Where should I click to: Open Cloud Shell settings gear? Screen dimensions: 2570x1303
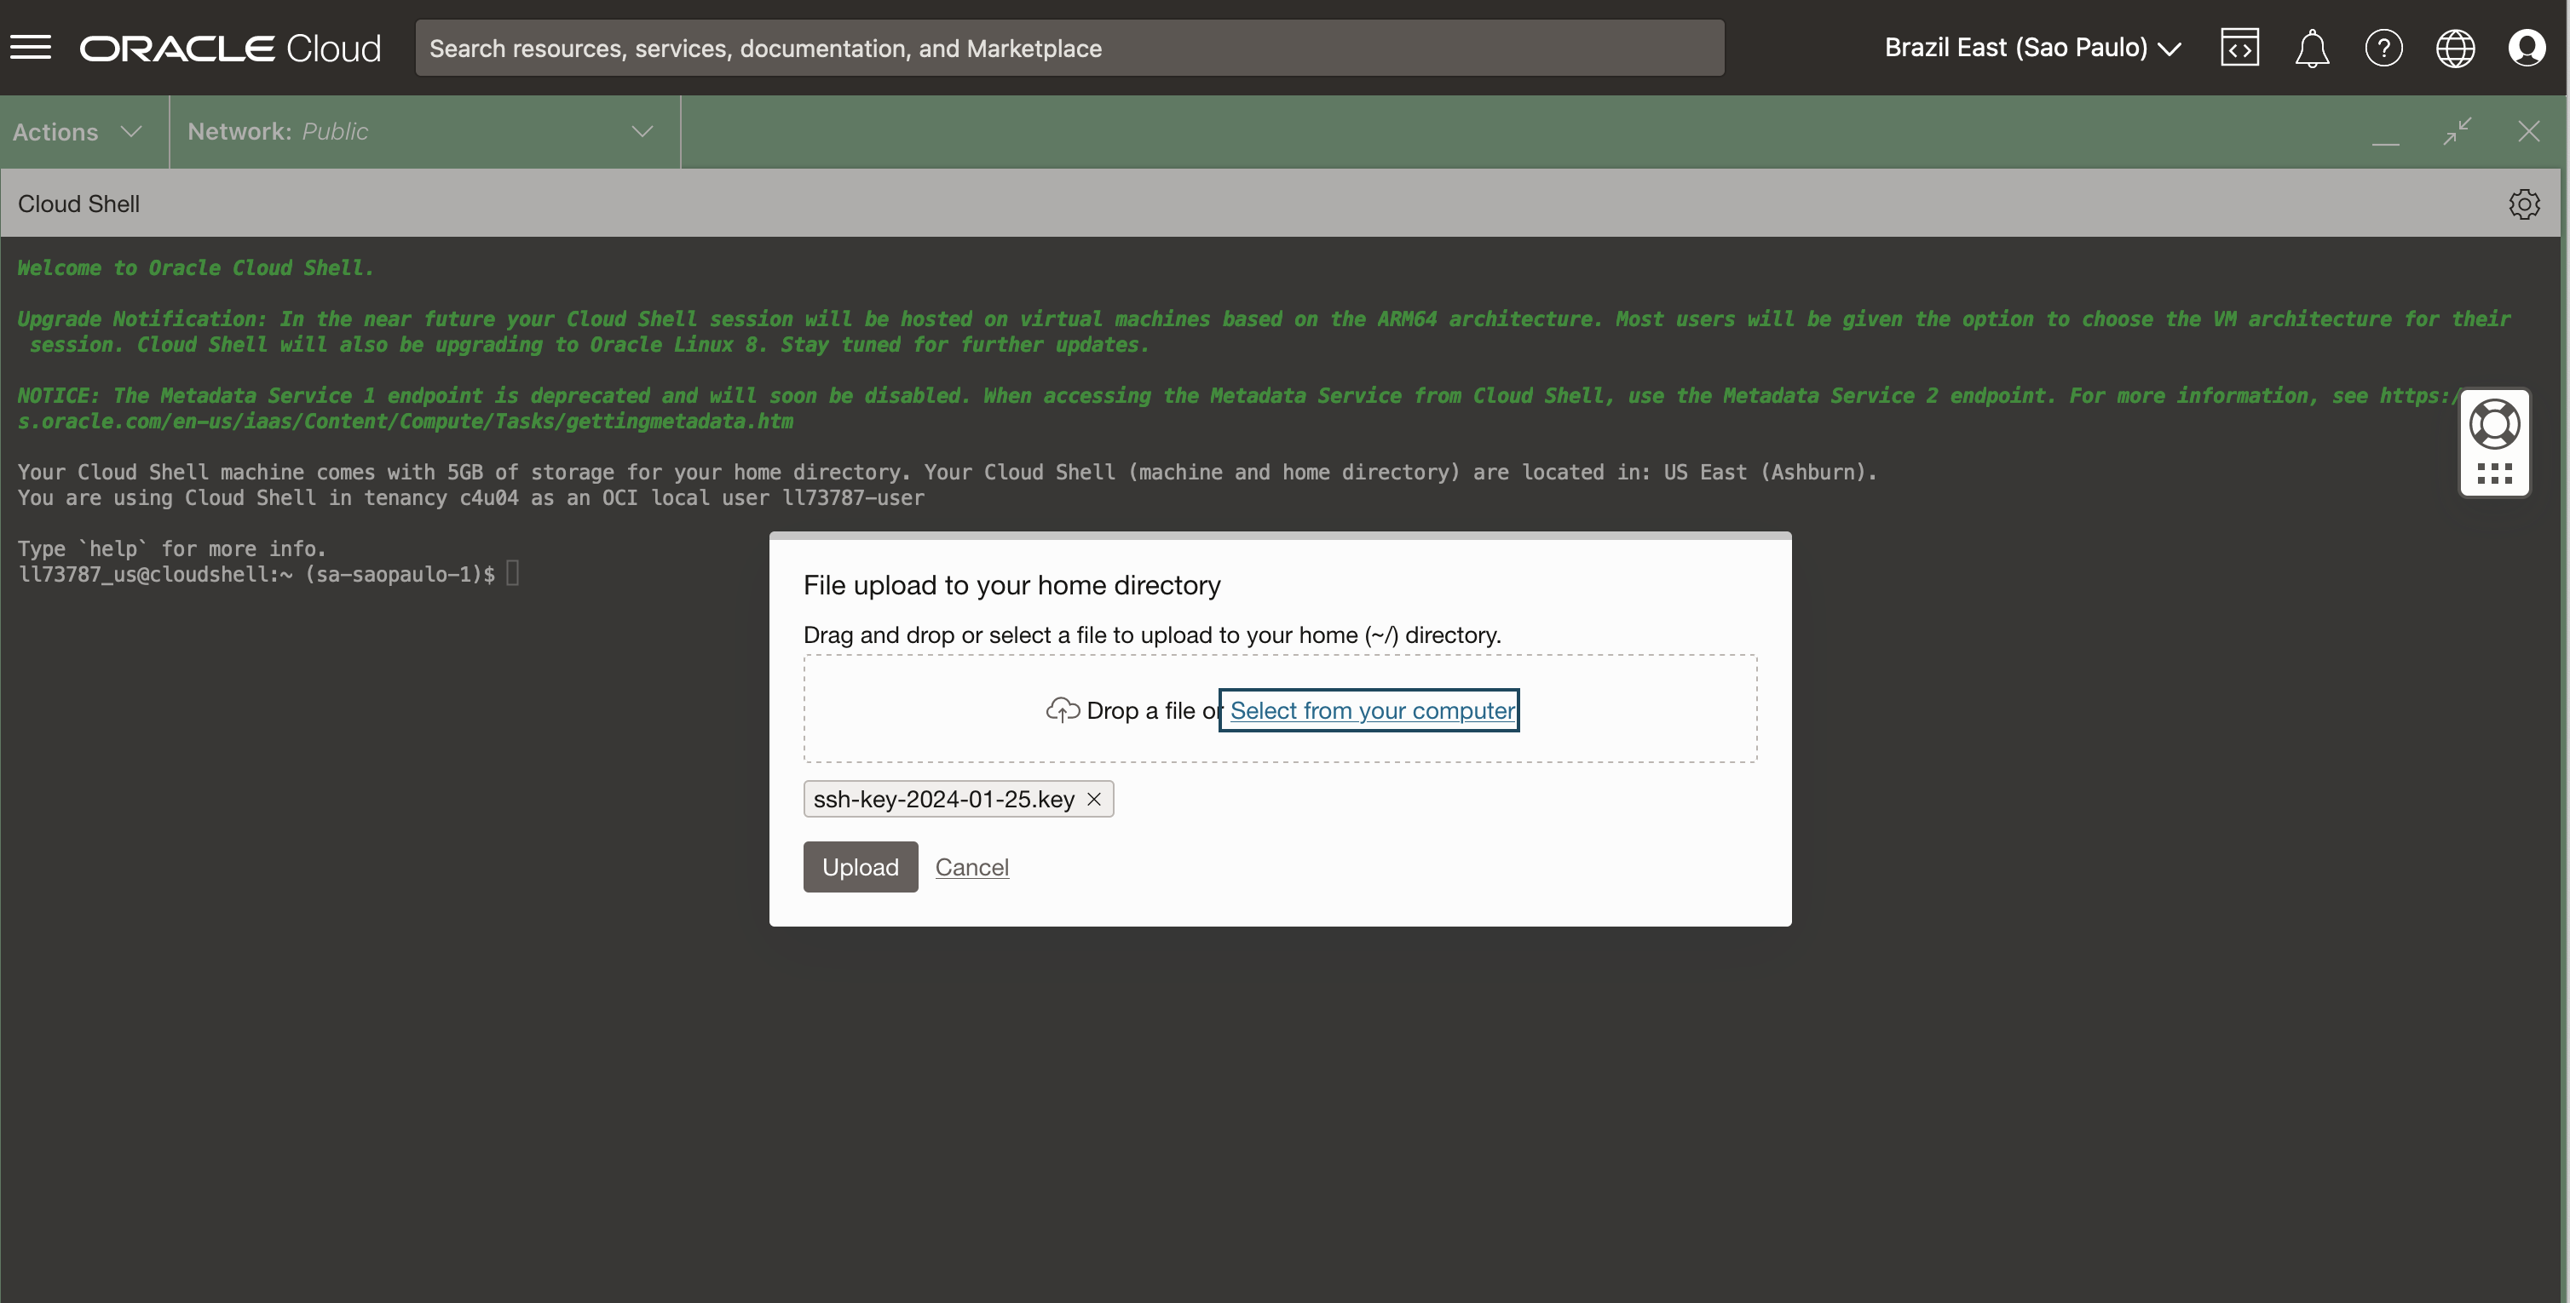pyautogui.click(x=2523, y=204)
